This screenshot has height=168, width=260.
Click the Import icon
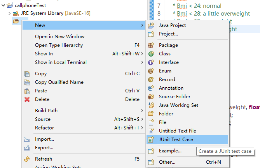pyautogui.click(x=26, y=139)
